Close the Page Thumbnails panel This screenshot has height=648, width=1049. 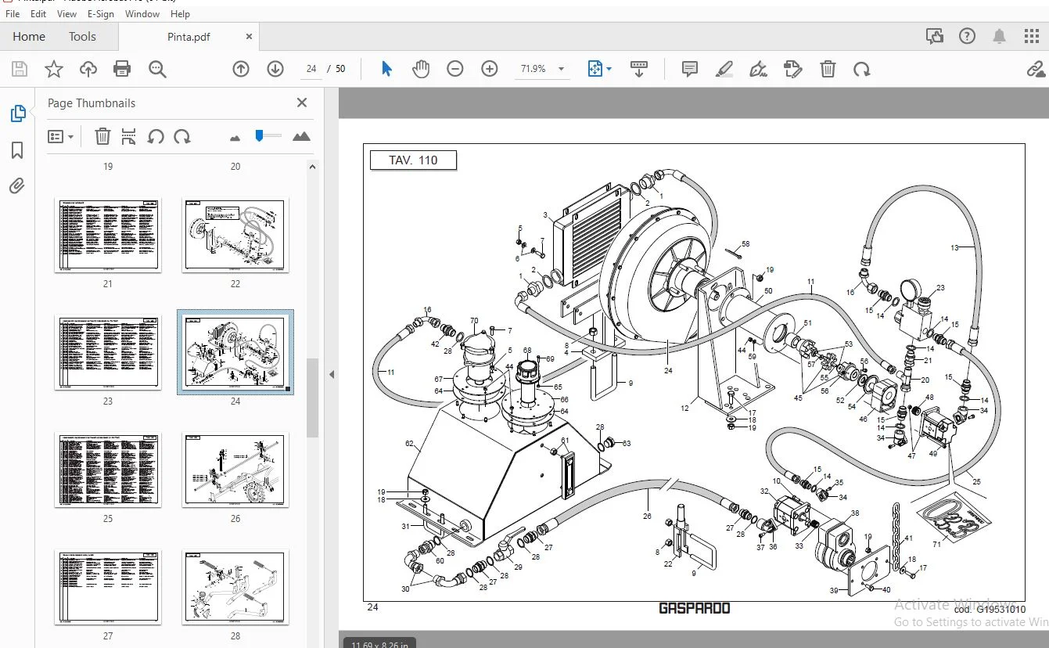coord(302,103)
